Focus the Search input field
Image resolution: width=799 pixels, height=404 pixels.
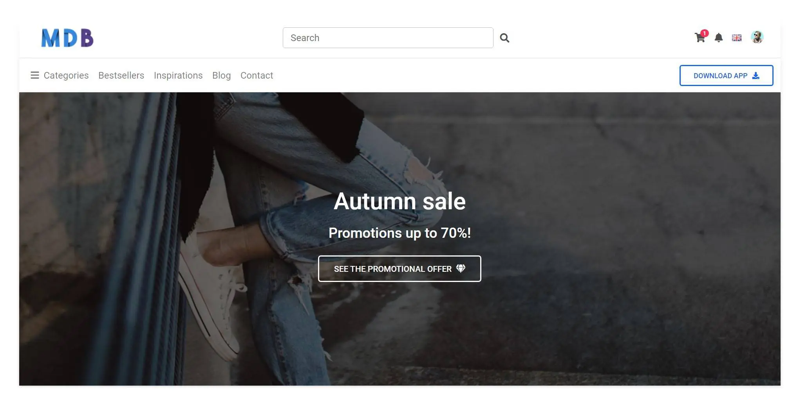tap(388, 38)
